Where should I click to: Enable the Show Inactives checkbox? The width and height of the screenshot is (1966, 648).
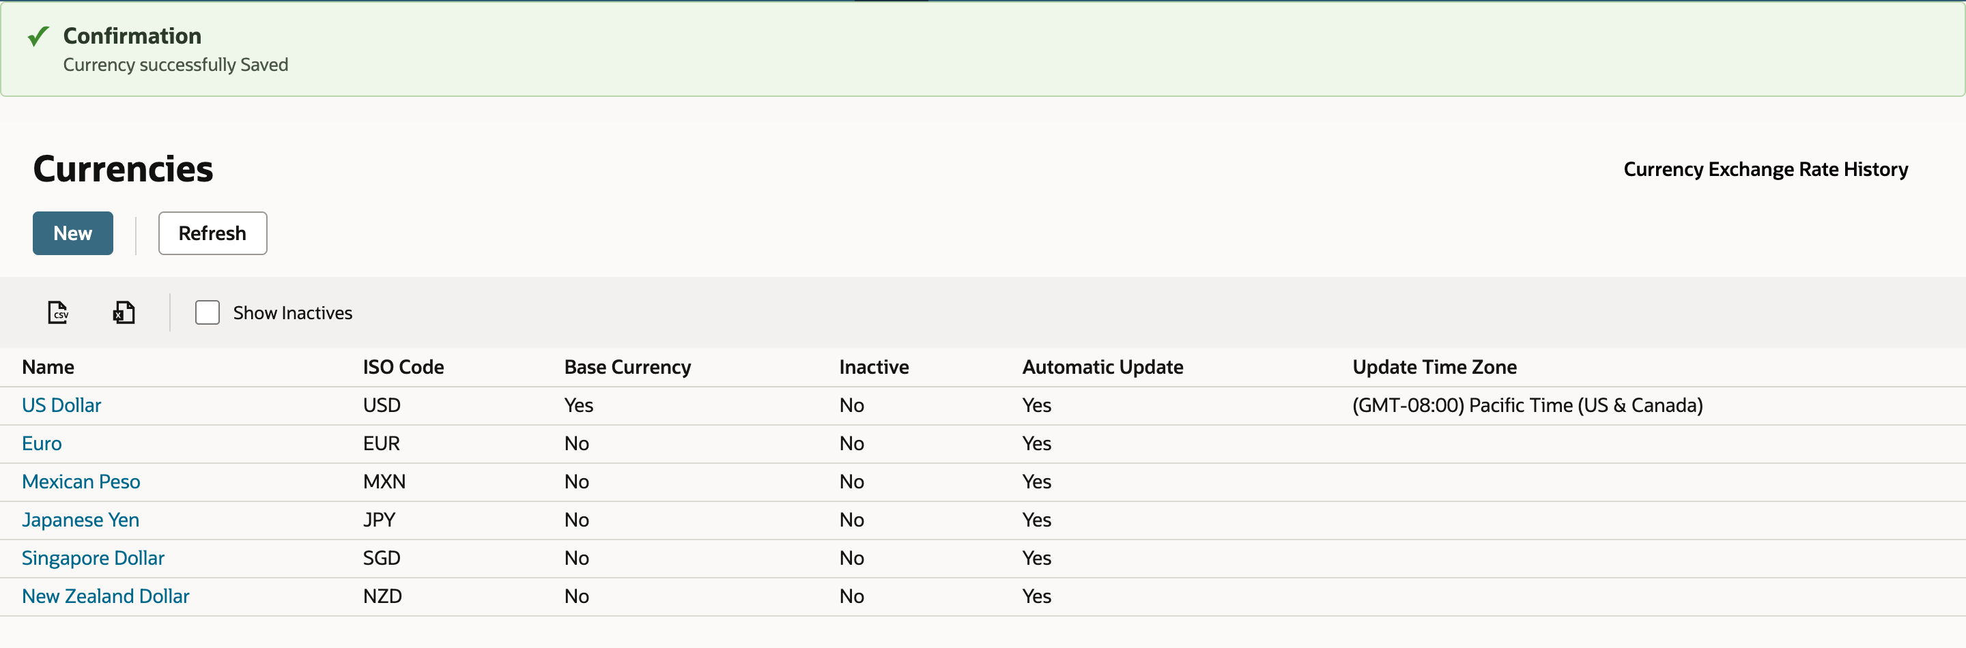(x=208, y=312)
